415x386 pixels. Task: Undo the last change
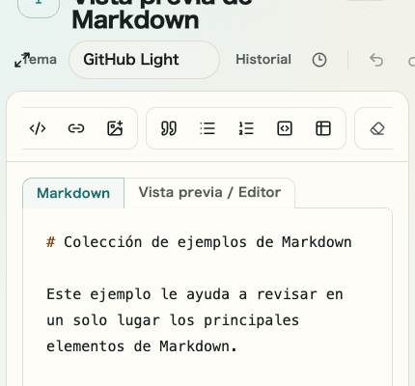(376, 60)
